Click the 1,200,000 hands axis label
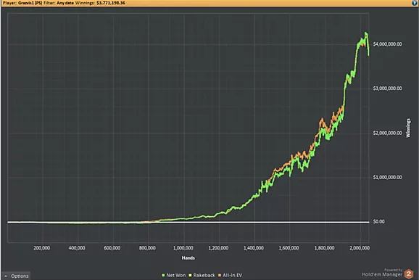The height and width of the screenshot is (280, 419). pos(218,248)
